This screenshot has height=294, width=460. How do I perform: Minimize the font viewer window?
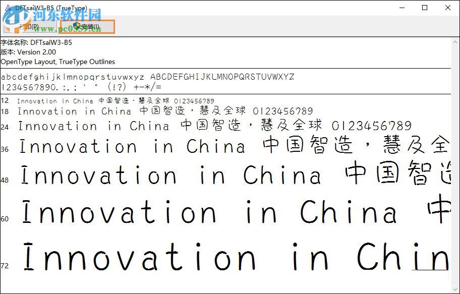coord(401,8)
